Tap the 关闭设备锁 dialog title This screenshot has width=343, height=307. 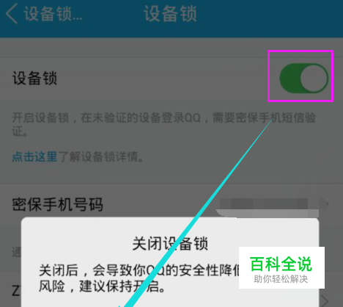(170, 243)
